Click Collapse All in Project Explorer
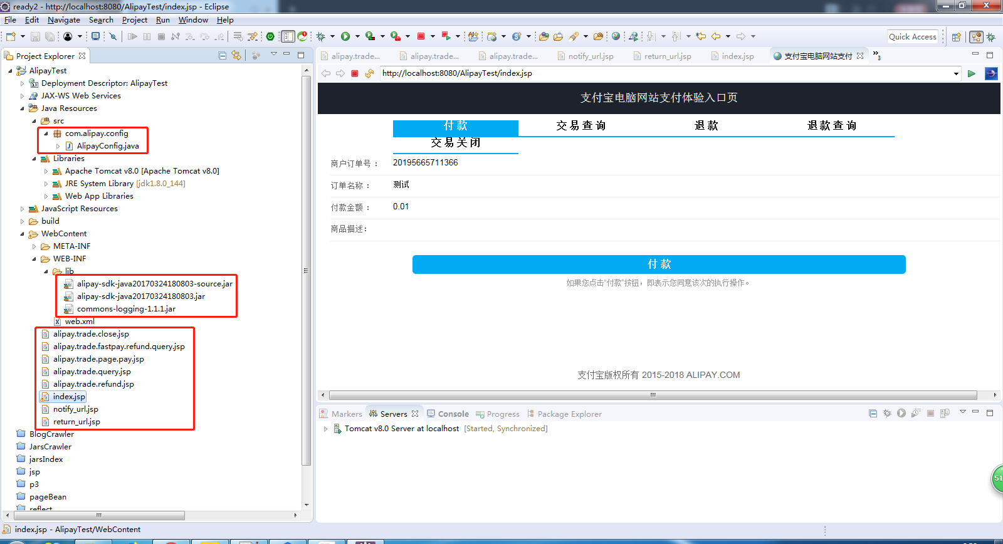Screen dimensions: 1003x544 [222, 56]
